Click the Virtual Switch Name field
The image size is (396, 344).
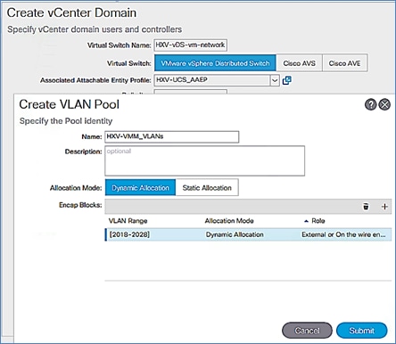pos(190,45)
